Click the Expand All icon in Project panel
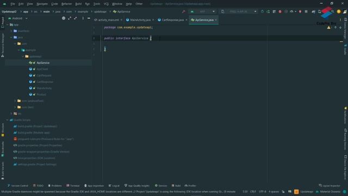The image size is (348, 196). [70, 18]
